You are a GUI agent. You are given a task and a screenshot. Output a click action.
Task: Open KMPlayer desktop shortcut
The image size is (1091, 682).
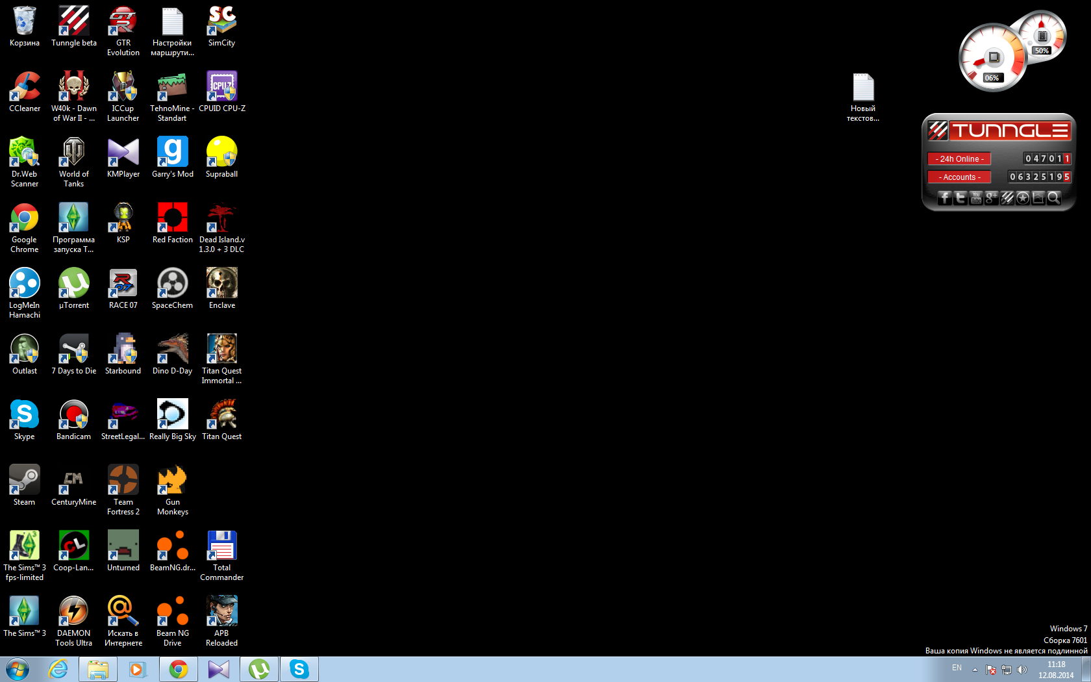click(123, 158)
